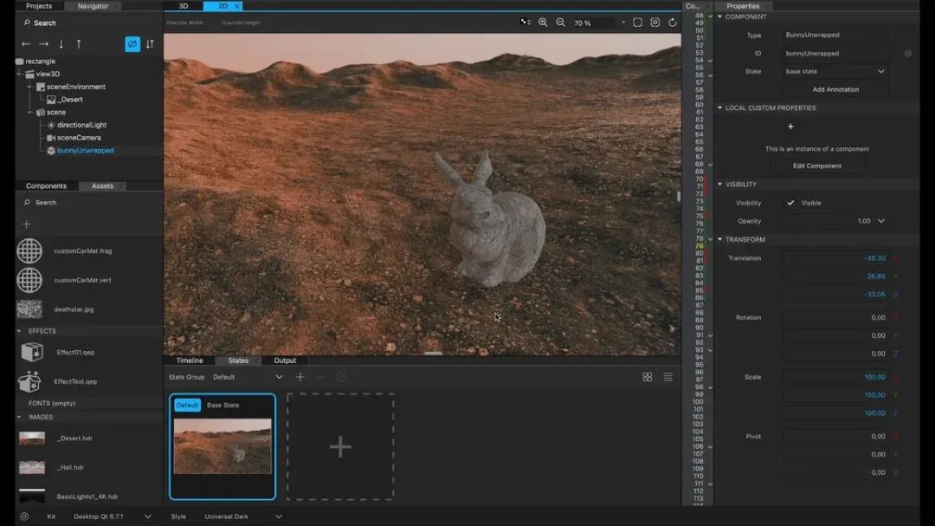Enable reverse ordering with the sort arrows icon
The height and width of the screenshot is (526, 935).
(x=149, y=44)
